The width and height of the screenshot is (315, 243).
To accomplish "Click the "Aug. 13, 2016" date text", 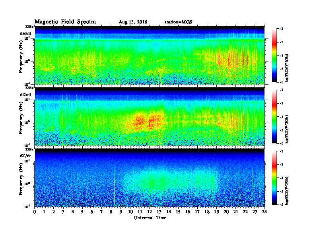I will click(133, 22).
